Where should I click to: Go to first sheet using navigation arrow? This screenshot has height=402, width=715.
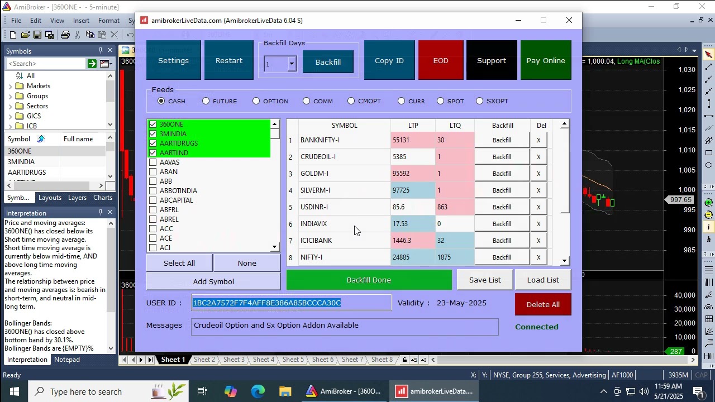coord(123,360)
